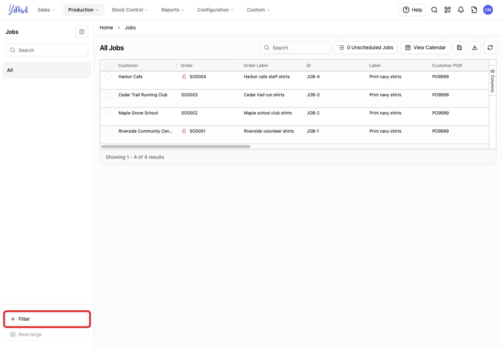Tick the checkbox for Riverside Community row

107,130
